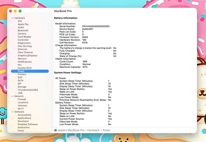Click the State of Charge value 53
This screenshot has height=142, width=206.
coord(115,56)
